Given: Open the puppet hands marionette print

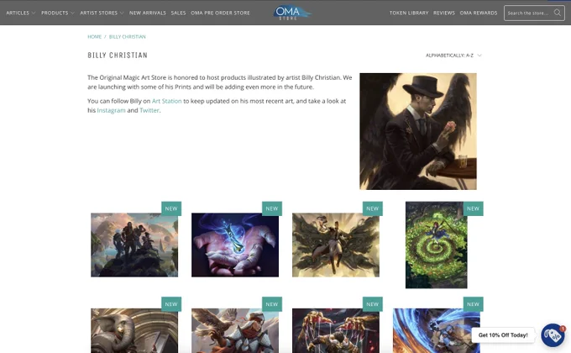Looking at the screenshot, I should [x=336, y=331].
